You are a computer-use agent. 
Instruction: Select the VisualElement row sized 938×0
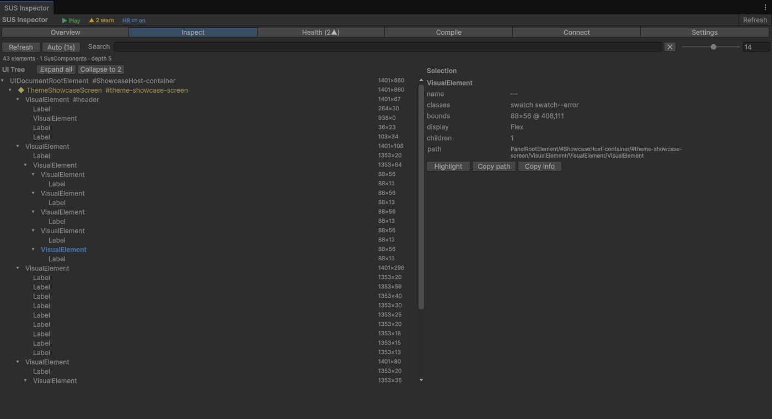[210, 118]
